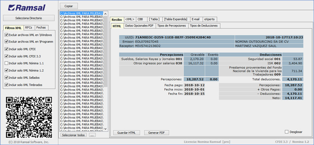314x145 pixels.
Task: Switch to the RFCs tab
Action: click(29, 28)
